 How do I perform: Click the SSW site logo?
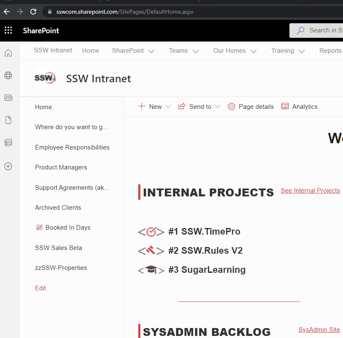coord(45,78)
